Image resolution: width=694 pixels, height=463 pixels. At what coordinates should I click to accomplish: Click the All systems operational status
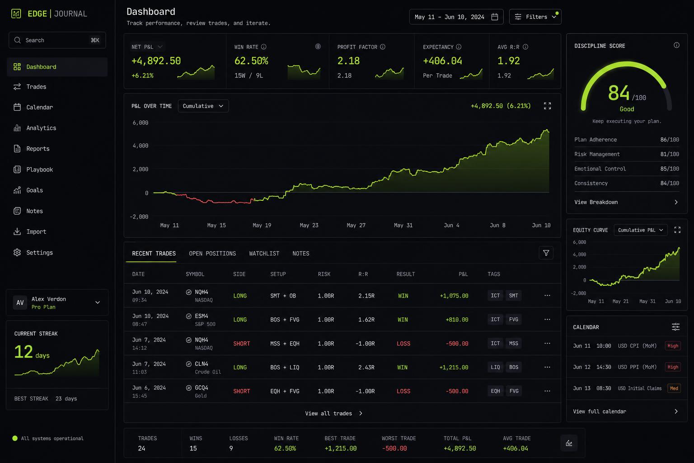coord(48,438)
